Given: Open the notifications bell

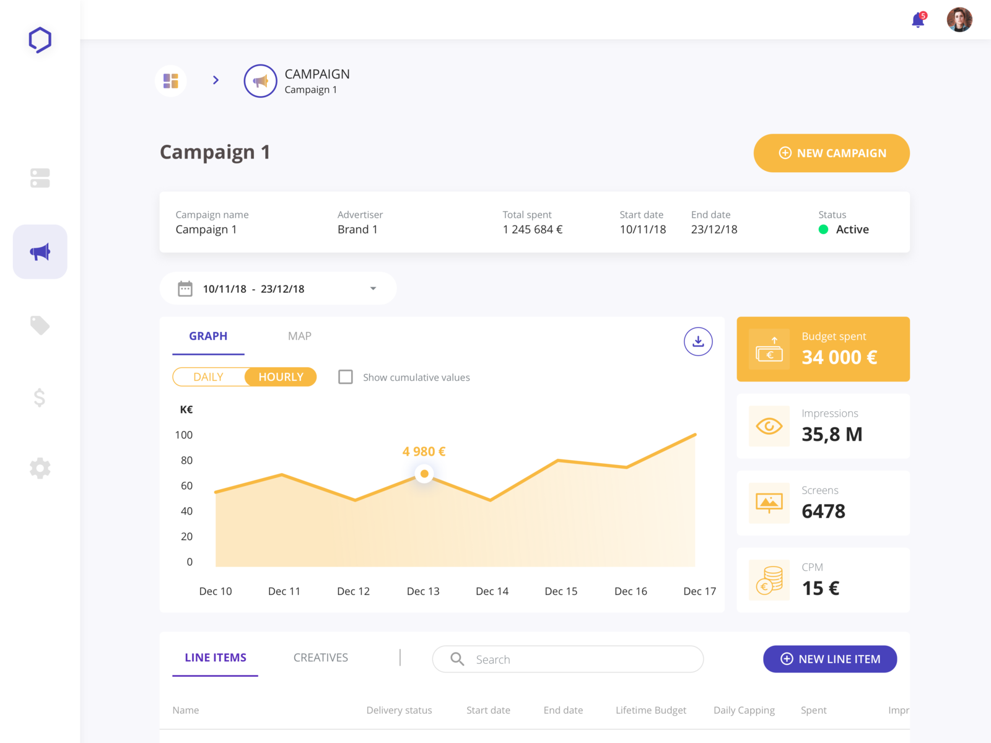Looking at the screenshot, I should point(919,20).
